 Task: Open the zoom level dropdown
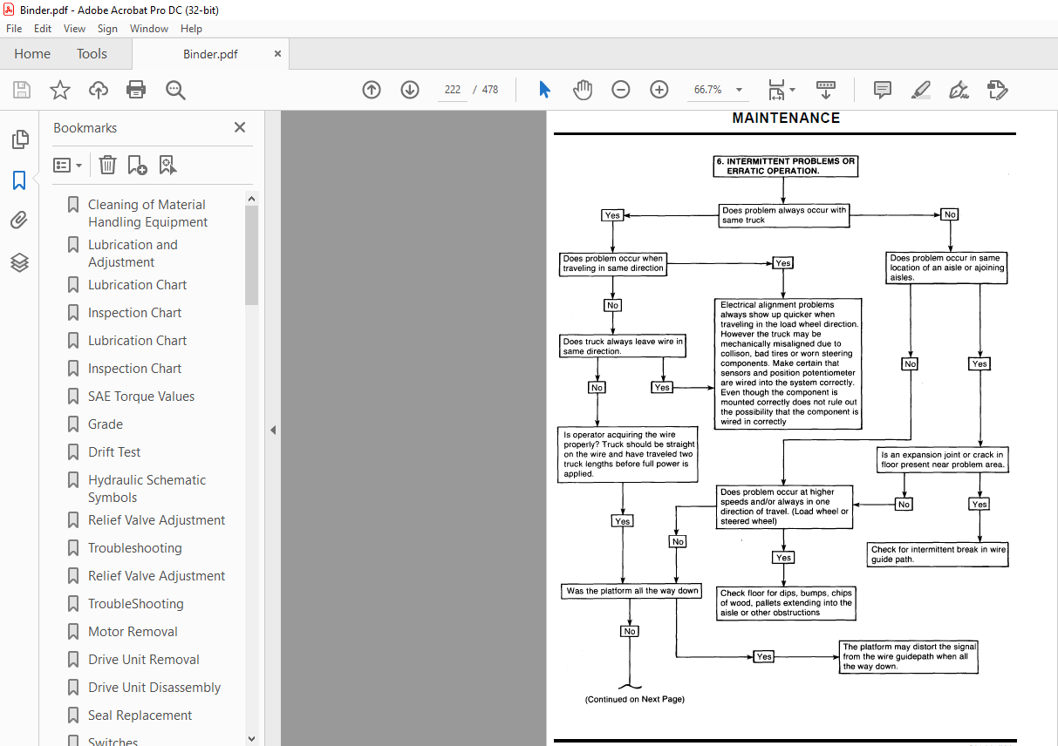click(740, 90)
